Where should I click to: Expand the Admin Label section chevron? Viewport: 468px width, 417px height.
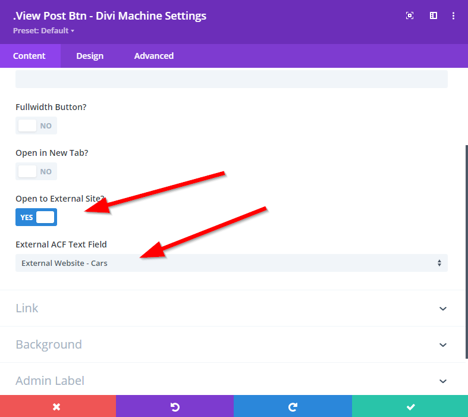(442, 381)
